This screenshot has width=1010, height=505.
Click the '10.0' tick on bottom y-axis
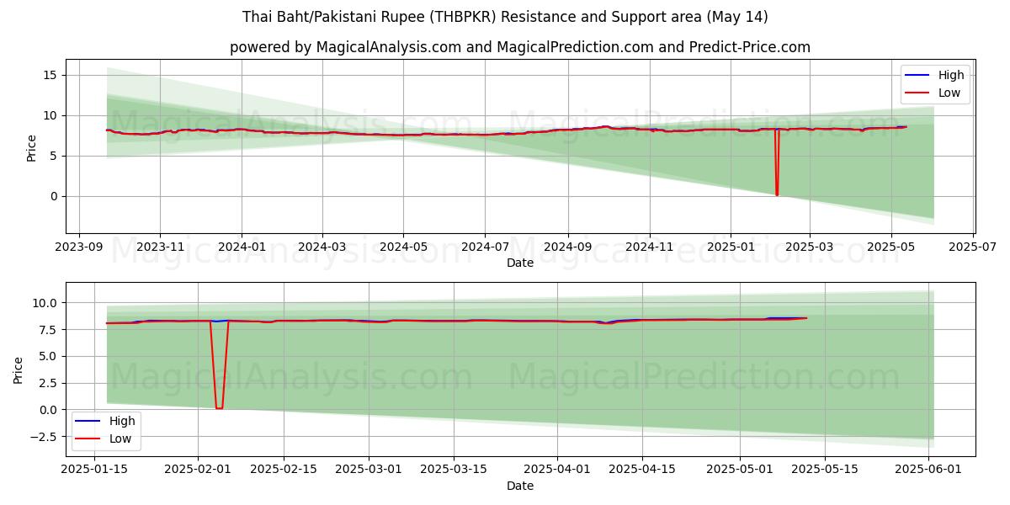tap(45, 303)
